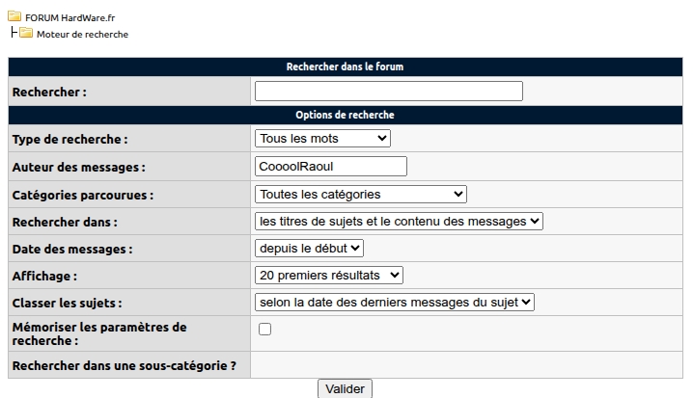This screenshot has width=693, height=398.
Task: Click the FORUM HardWare.fr folder icon
Action: tap(15, 15)
